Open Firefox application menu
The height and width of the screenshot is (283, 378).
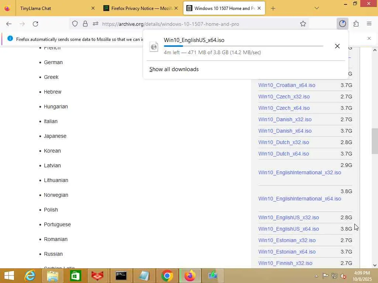[369, 24]
